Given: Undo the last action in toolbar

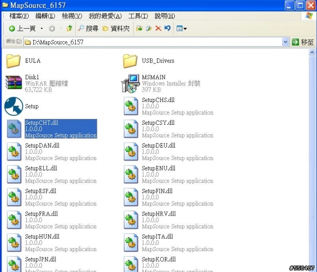Looking at the screenshot, I should [x=167, y=28].
